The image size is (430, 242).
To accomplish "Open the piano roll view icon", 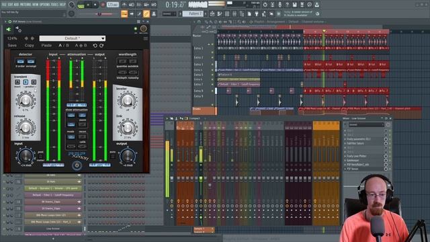I will pyautogui.click(x=220, y=13).
